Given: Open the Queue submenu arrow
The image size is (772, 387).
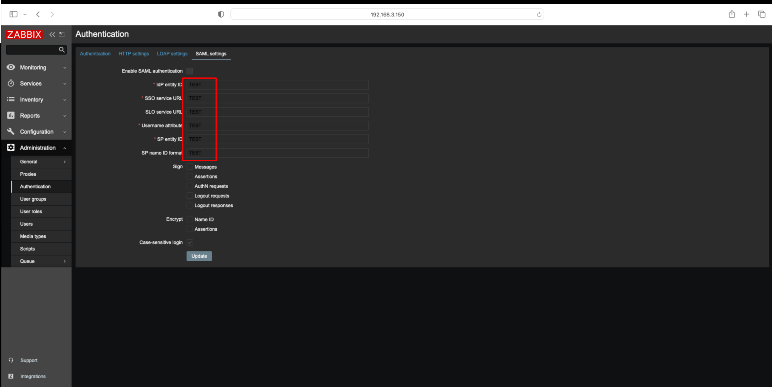Looking at the screenshot, I should tap(65, 261).
